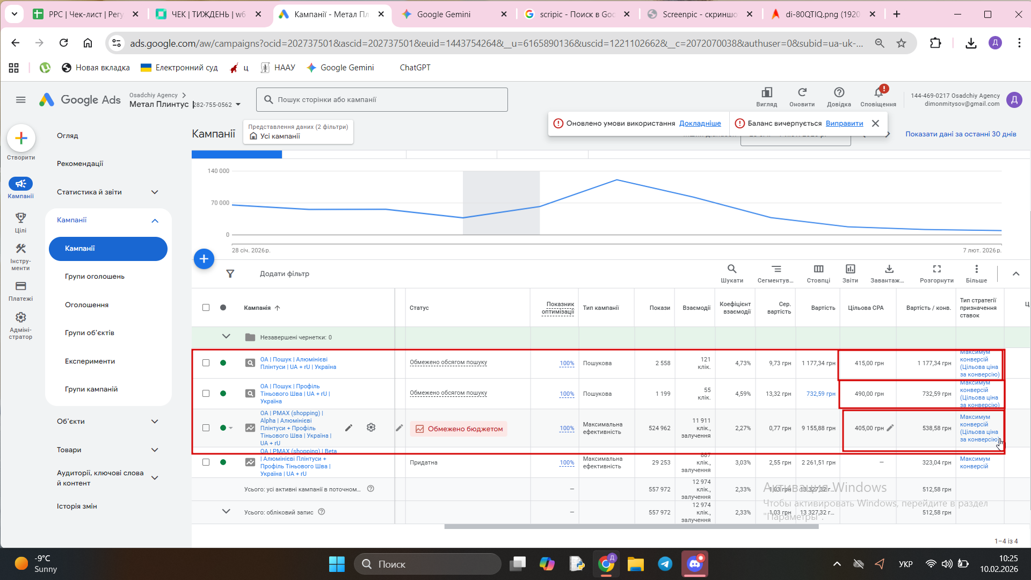Click the blue plus create campaign button
Image resolution: width=1031 pixels, height=580 pixels.
(x=204, y=259)
